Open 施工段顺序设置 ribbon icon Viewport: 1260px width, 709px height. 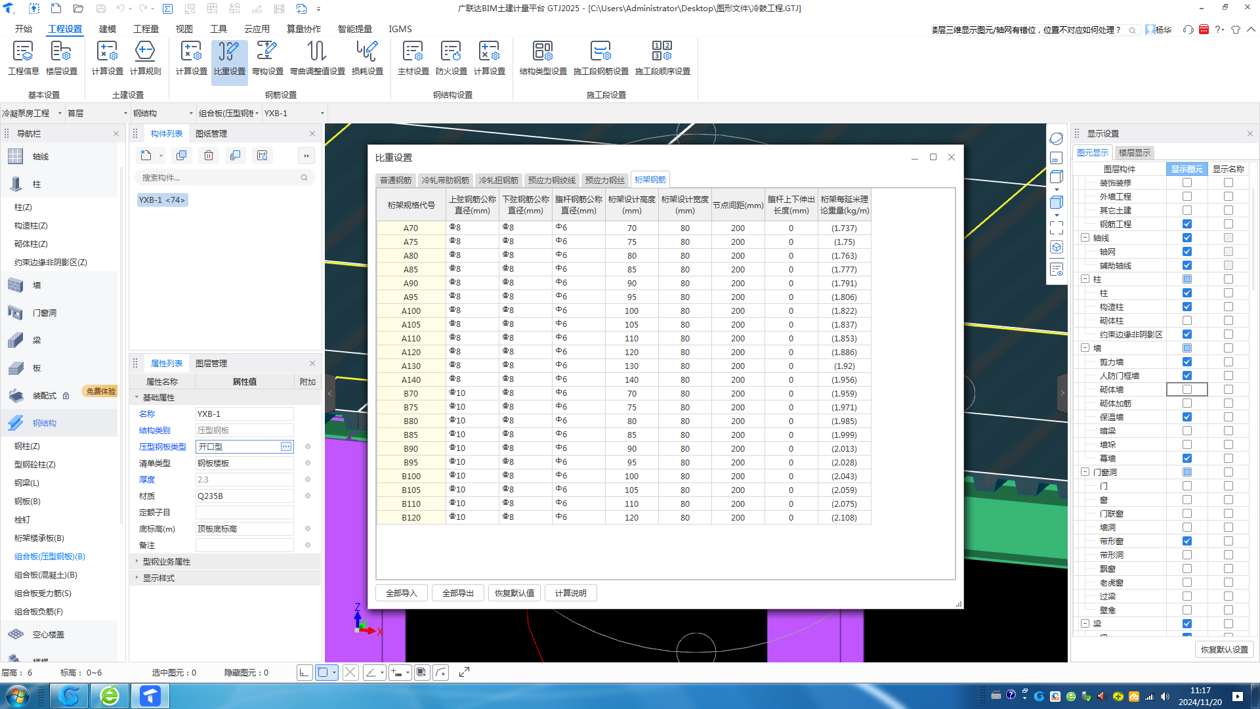(662, 58)
